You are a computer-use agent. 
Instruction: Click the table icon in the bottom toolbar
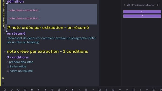point(86,90)
